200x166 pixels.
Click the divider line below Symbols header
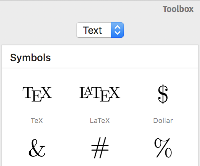coord(100,68)
